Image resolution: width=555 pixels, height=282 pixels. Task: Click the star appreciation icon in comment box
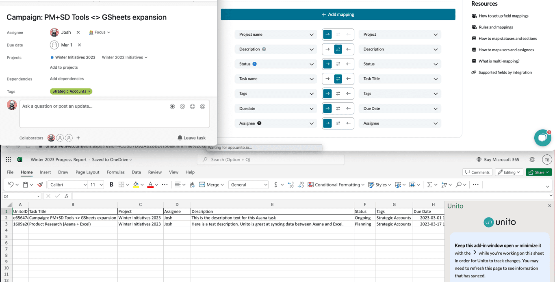202,106
